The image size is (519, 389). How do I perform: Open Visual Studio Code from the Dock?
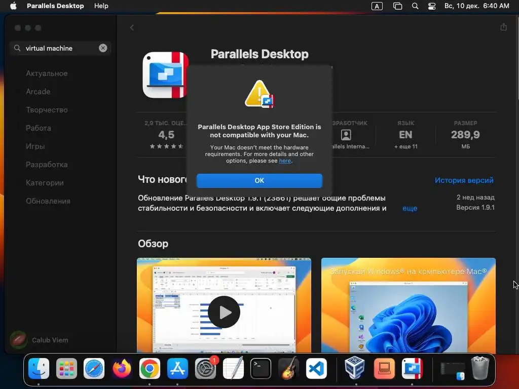316,368
